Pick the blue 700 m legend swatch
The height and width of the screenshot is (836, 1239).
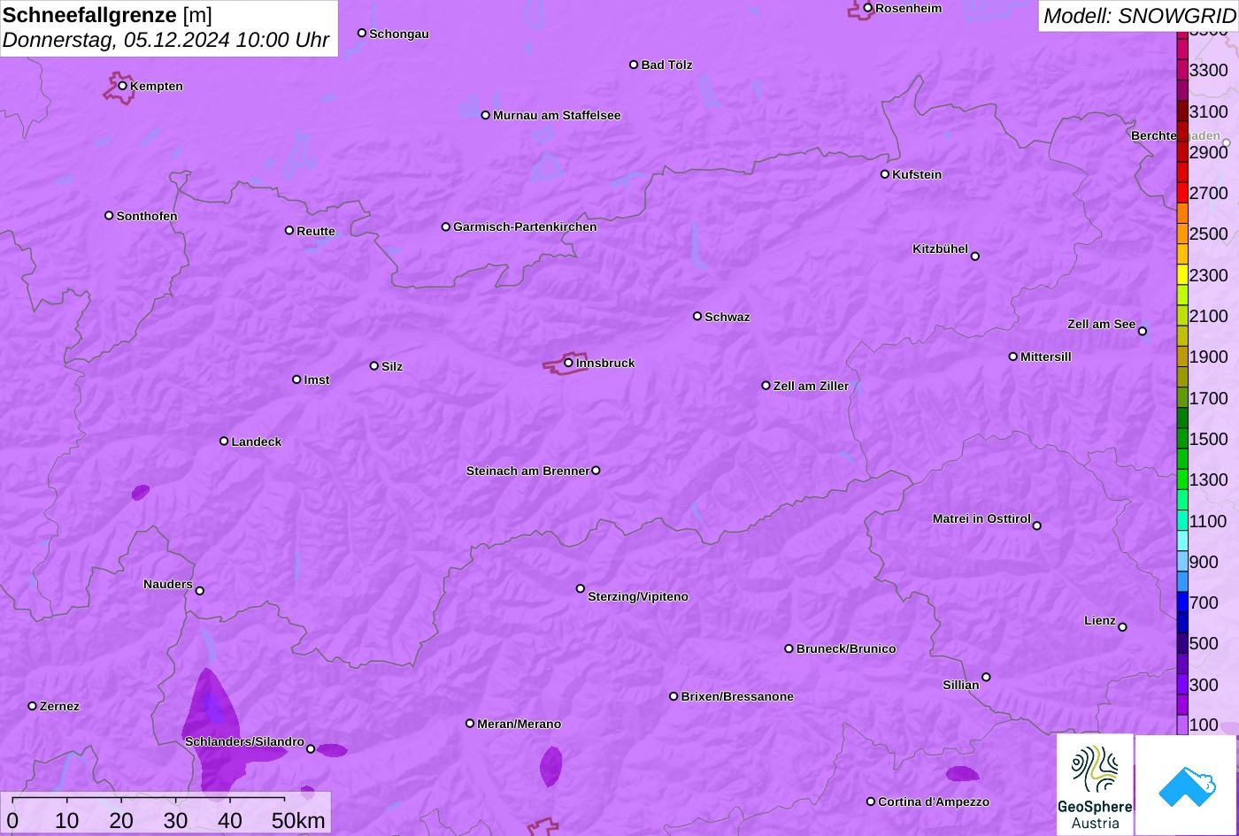pos(1182,602)
